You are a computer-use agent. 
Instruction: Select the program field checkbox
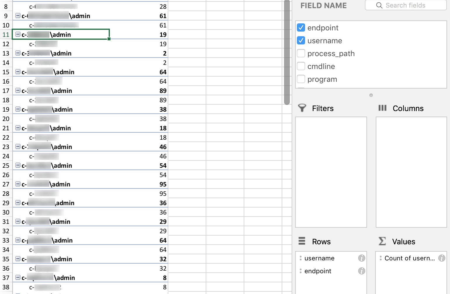coord(301,79)
